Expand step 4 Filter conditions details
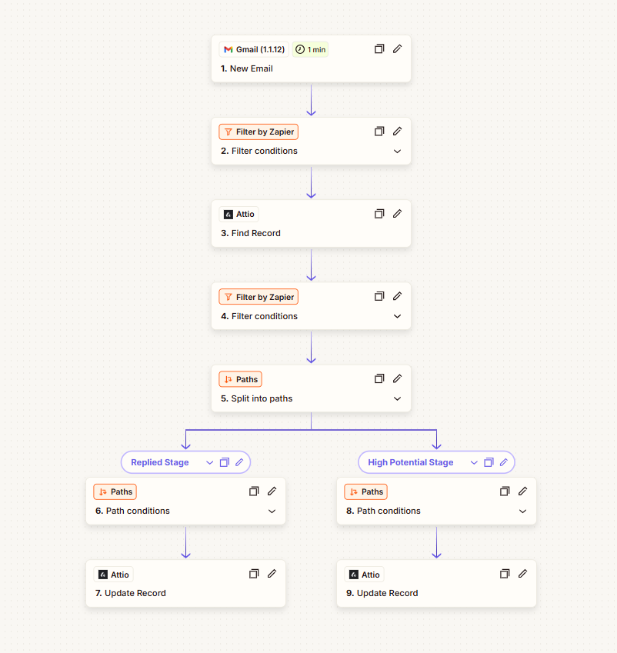The width and height of the screenshot is (617, 653). [397, 317]
